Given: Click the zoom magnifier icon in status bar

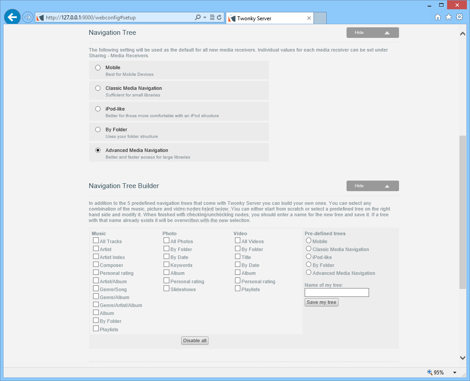Looking at the screenshot, I should pos(430,372).
